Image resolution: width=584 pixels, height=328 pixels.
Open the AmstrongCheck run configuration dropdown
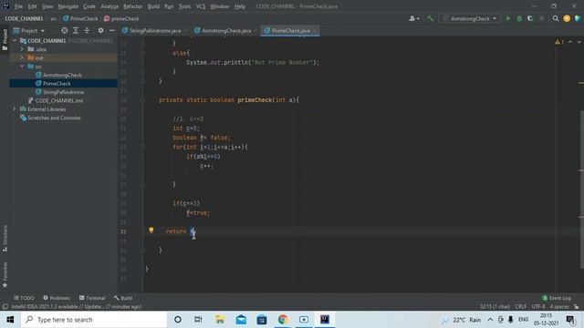click(x=470, y=18)
